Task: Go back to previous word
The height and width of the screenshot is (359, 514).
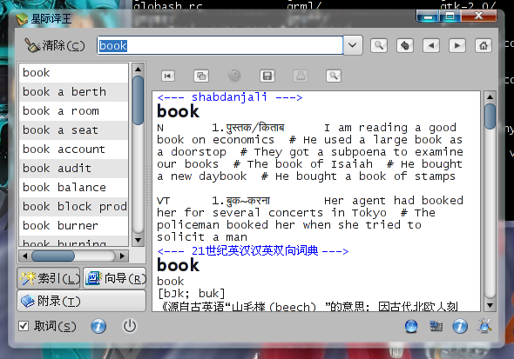Action: click(x=431, y=45)
